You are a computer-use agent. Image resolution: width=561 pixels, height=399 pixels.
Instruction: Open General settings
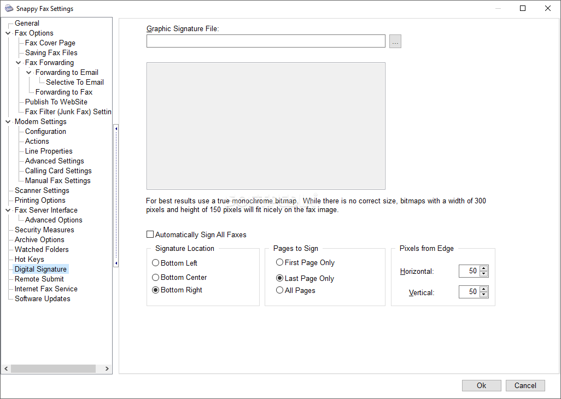point(27,24)
